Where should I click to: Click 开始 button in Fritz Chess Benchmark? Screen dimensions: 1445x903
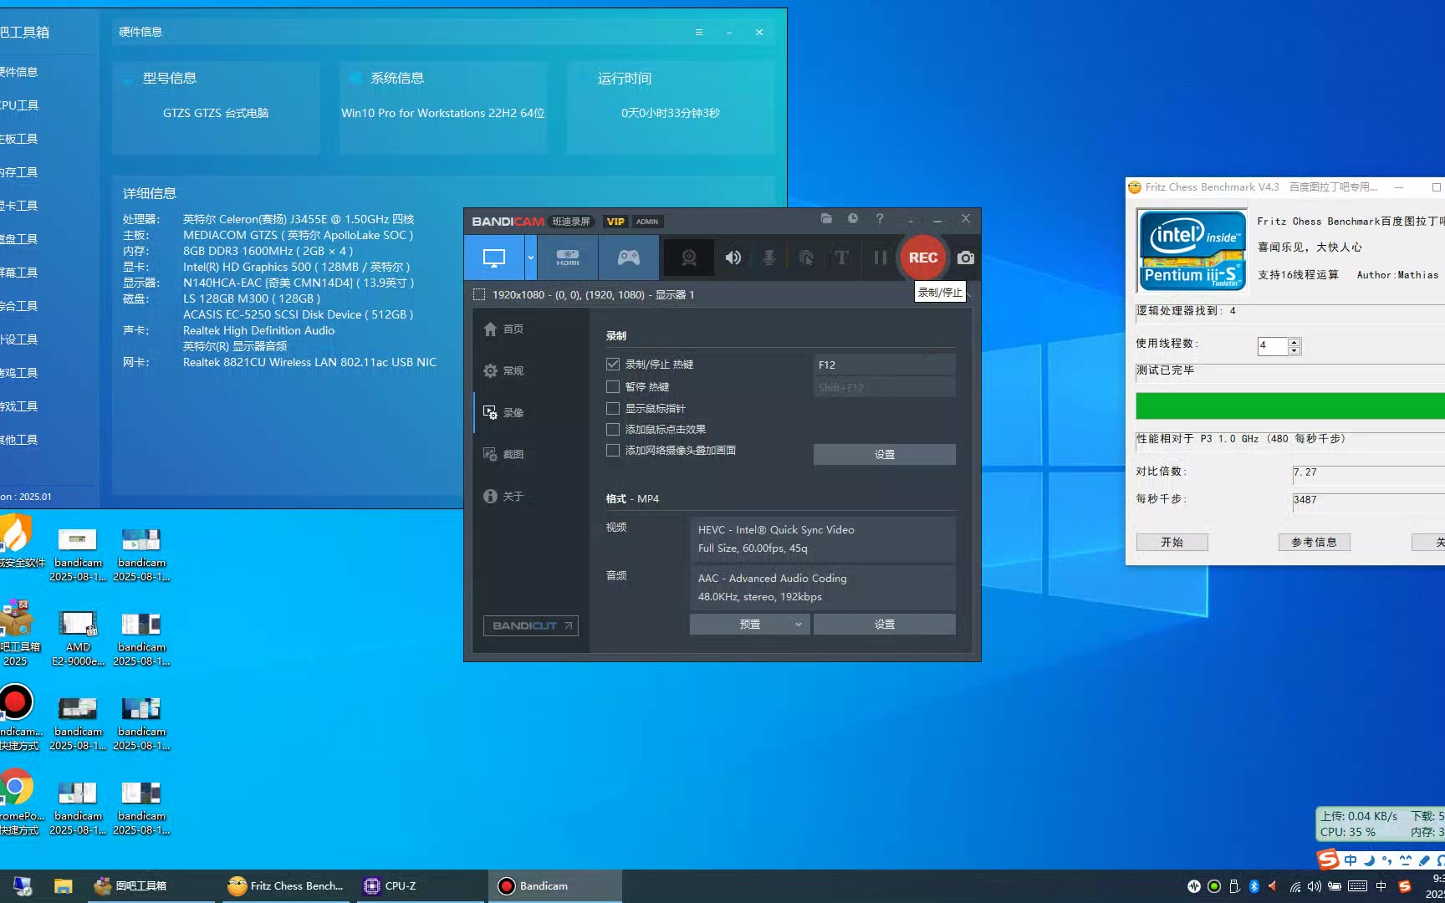click(x=1172, y=542)
